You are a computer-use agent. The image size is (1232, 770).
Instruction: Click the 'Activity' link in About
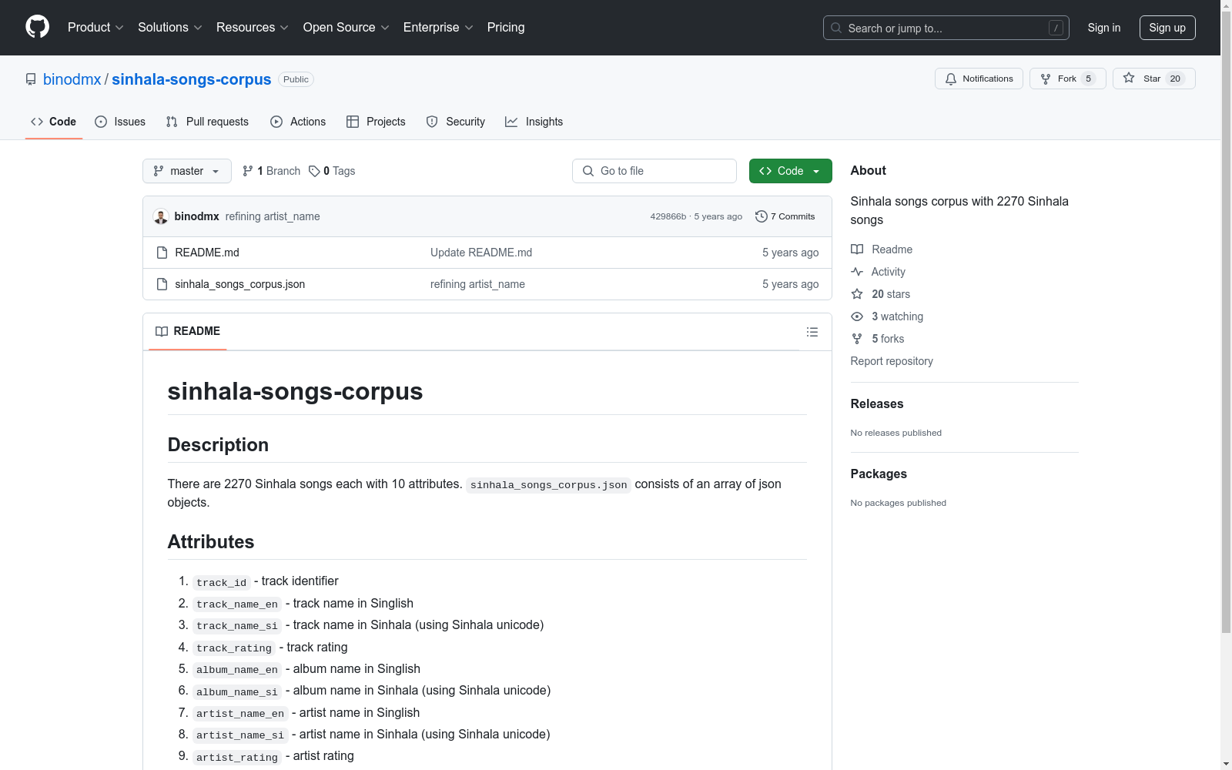click(889, 272)
